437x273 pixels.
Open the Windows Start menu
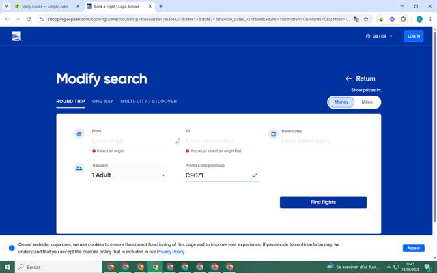click(x=8, y=267)
